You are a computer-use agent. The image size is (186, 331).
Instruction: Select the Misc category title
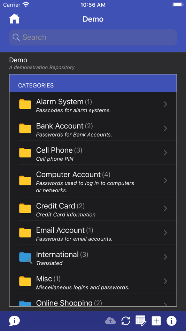click(44, 279)
